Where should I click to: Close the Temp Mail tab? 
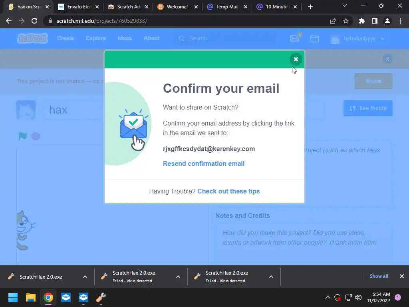tap(246, 7)
